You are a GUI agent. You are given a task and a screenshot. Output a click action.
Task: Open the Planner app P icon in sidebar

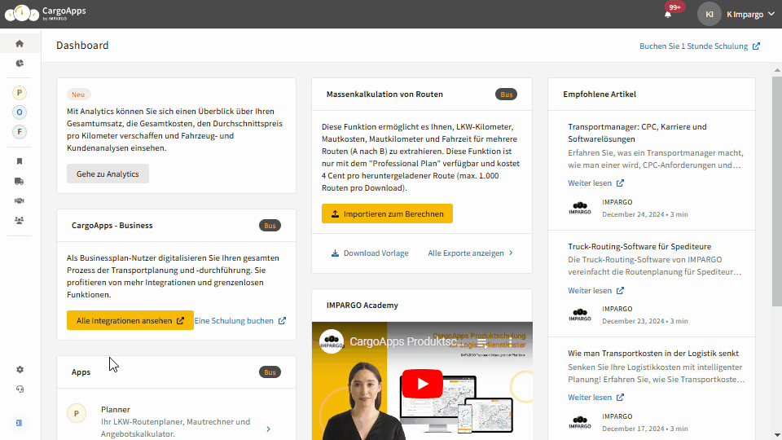(x=20, y=93)
